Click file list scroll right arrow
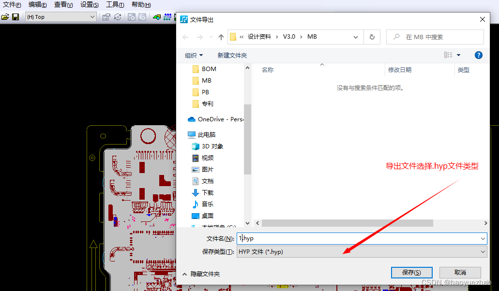The height and width of the screenshot is (291, 499). [485, 223]
